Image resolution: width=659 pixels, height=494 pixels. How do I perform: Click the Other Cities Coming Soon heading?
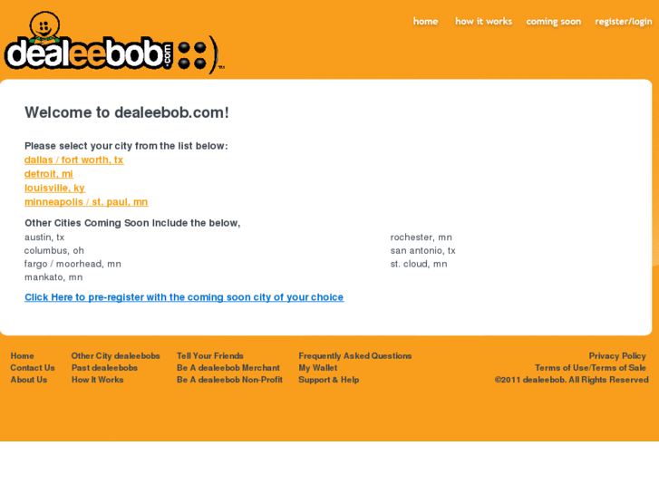(132, 223)
